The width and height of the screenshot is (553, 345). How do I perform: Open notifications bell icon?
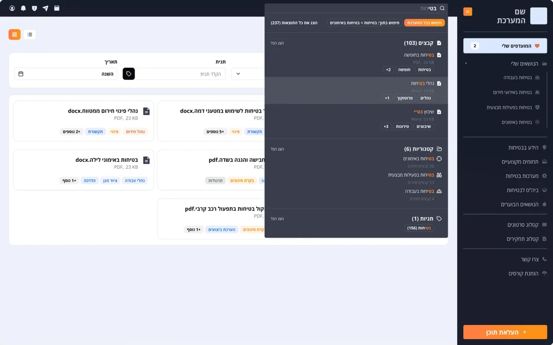click(x=24, y=8)
